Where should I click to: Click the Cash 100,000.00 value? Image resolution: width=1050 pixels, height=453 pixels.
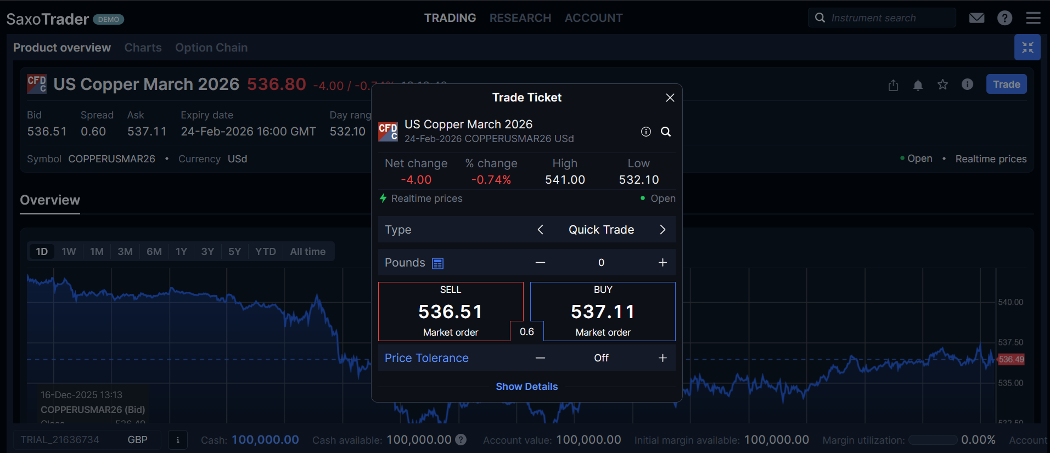265,440
